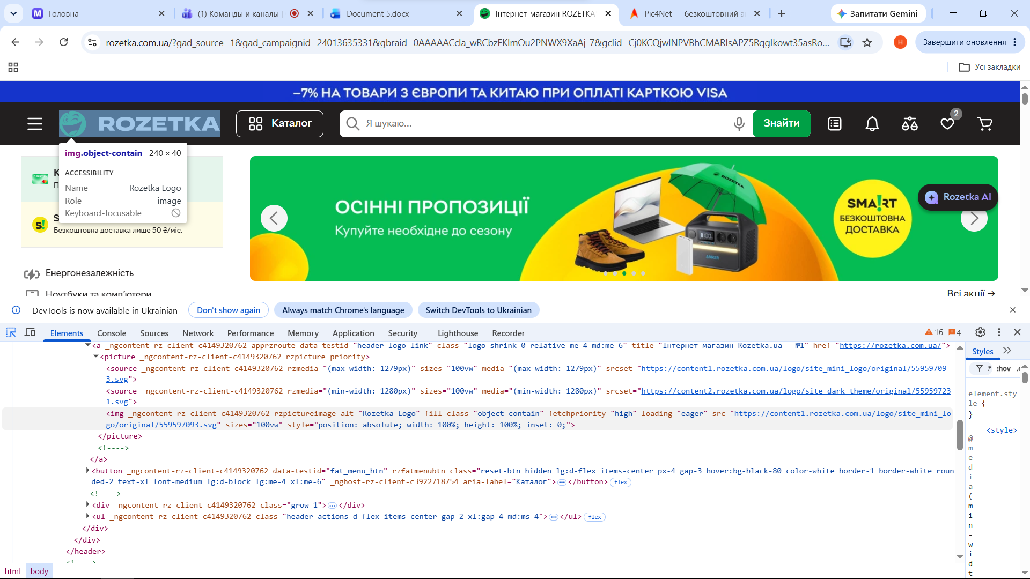1030x579 pixels.
Task: Click the green Знайти search button
Action: (x=782, y=123)
